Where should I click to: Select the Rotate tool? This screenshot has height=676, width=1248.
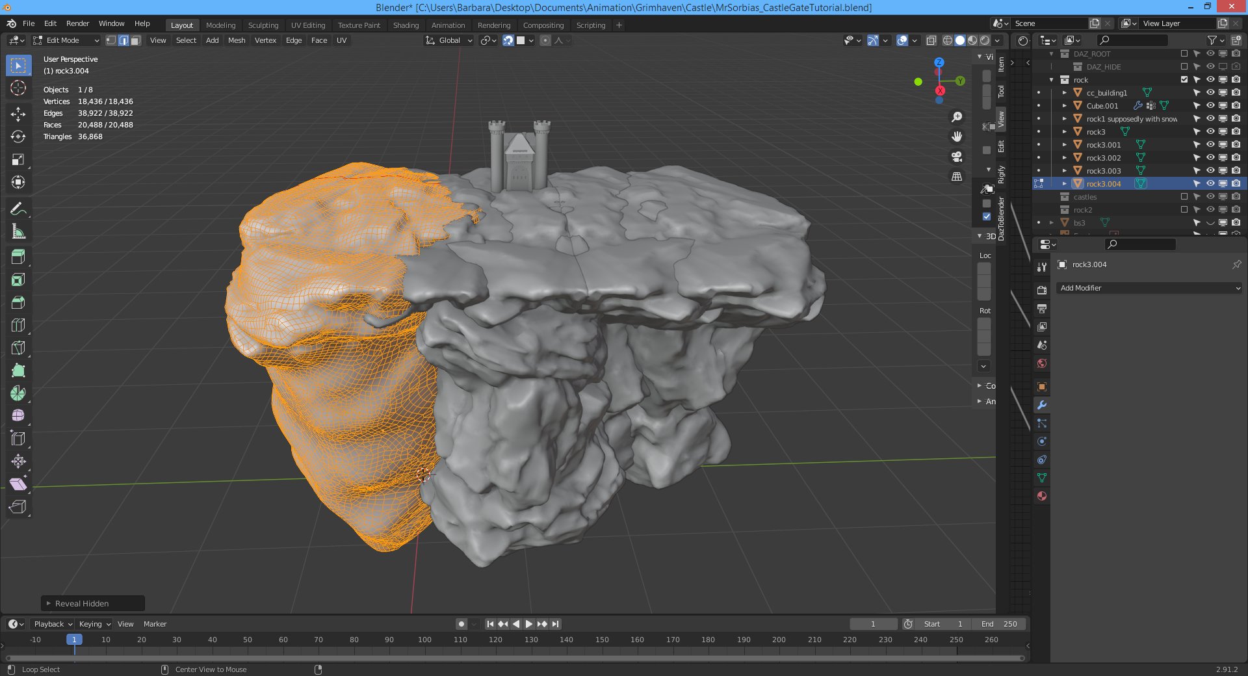[x=18, y=137]
